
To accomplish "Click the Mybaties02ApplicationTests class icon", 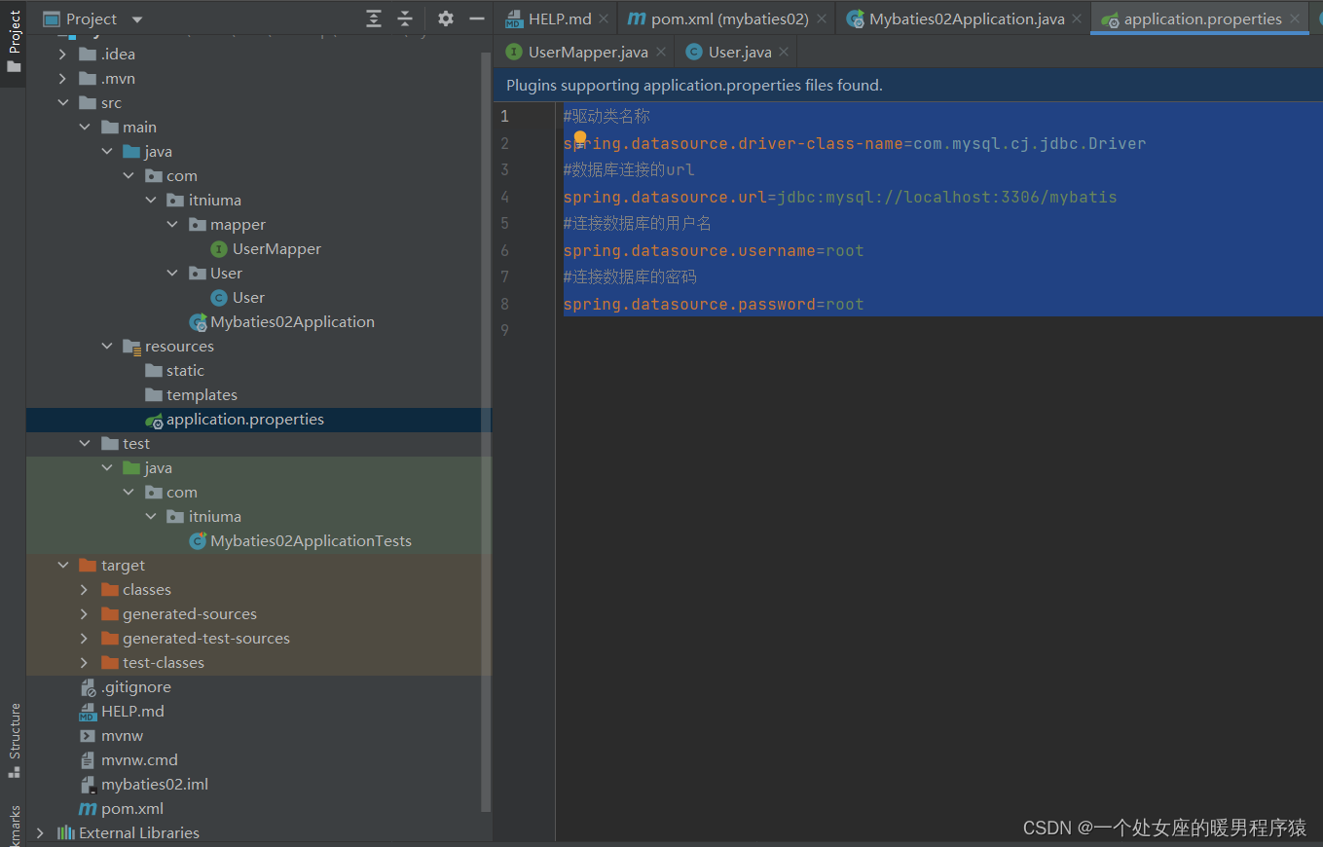I will [198, 541].
